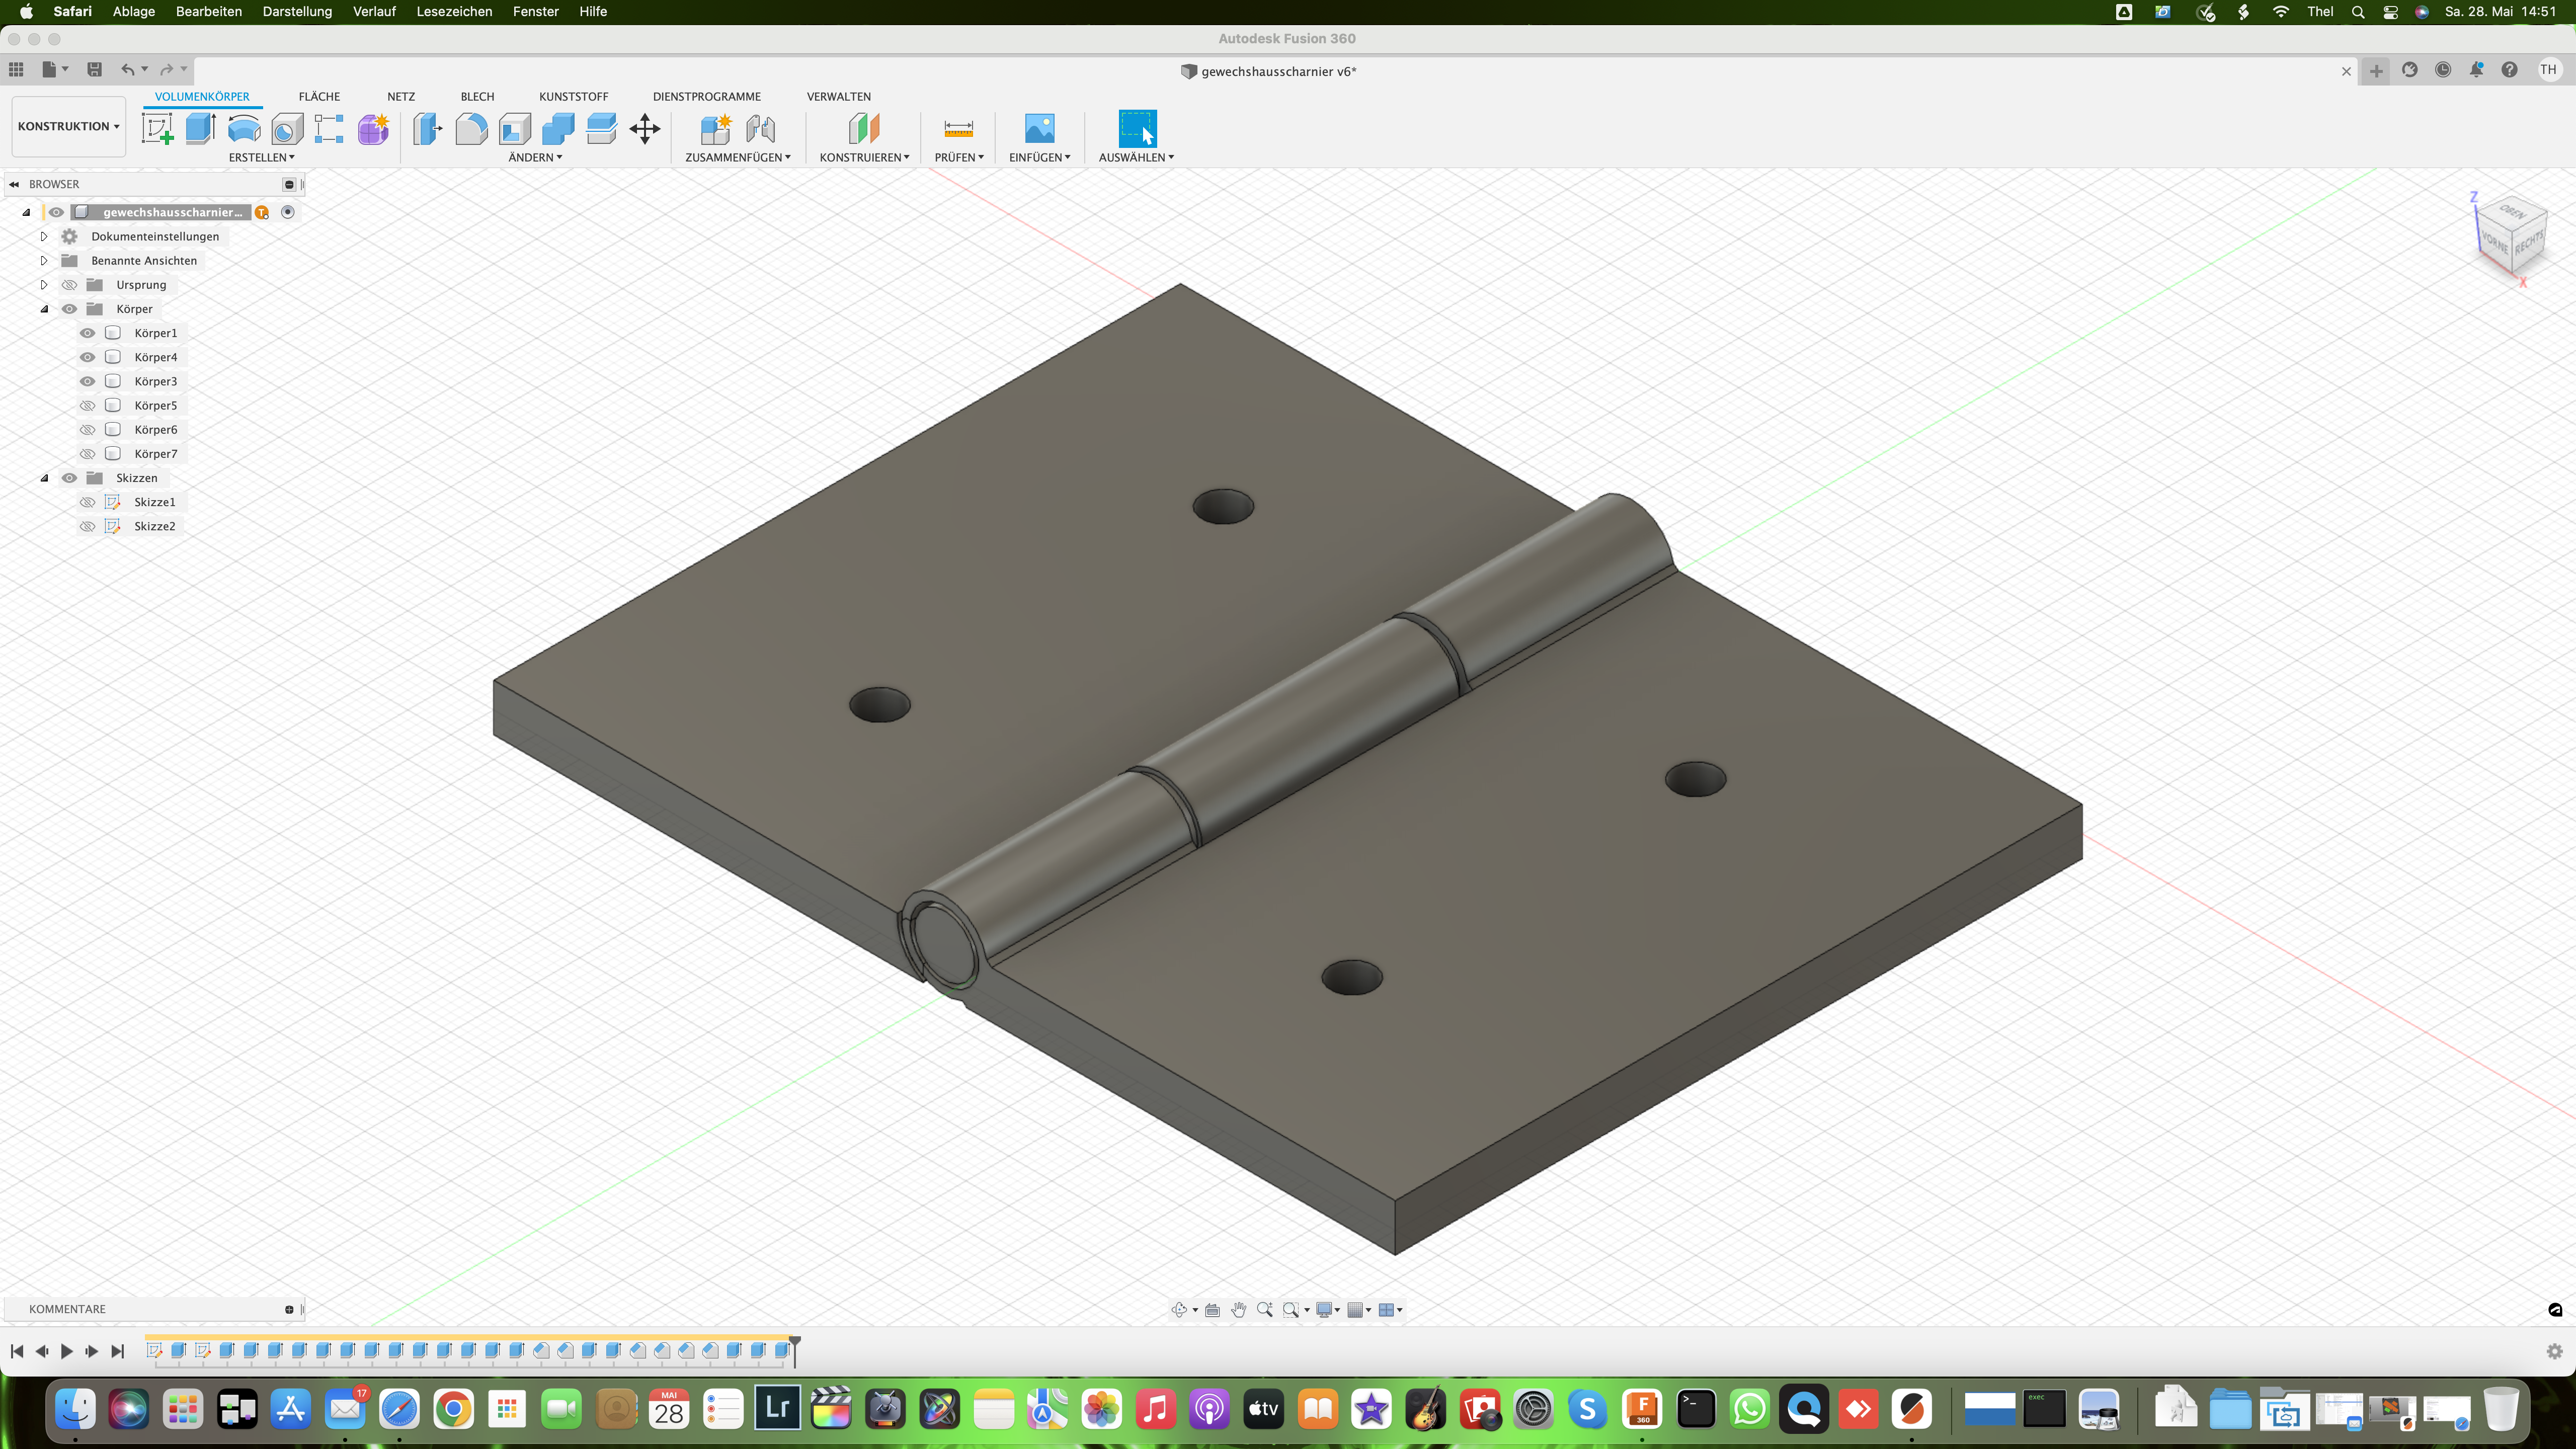Switch to the FLÄCHE tab
2576x1449 pixels.
pos(319,96)
